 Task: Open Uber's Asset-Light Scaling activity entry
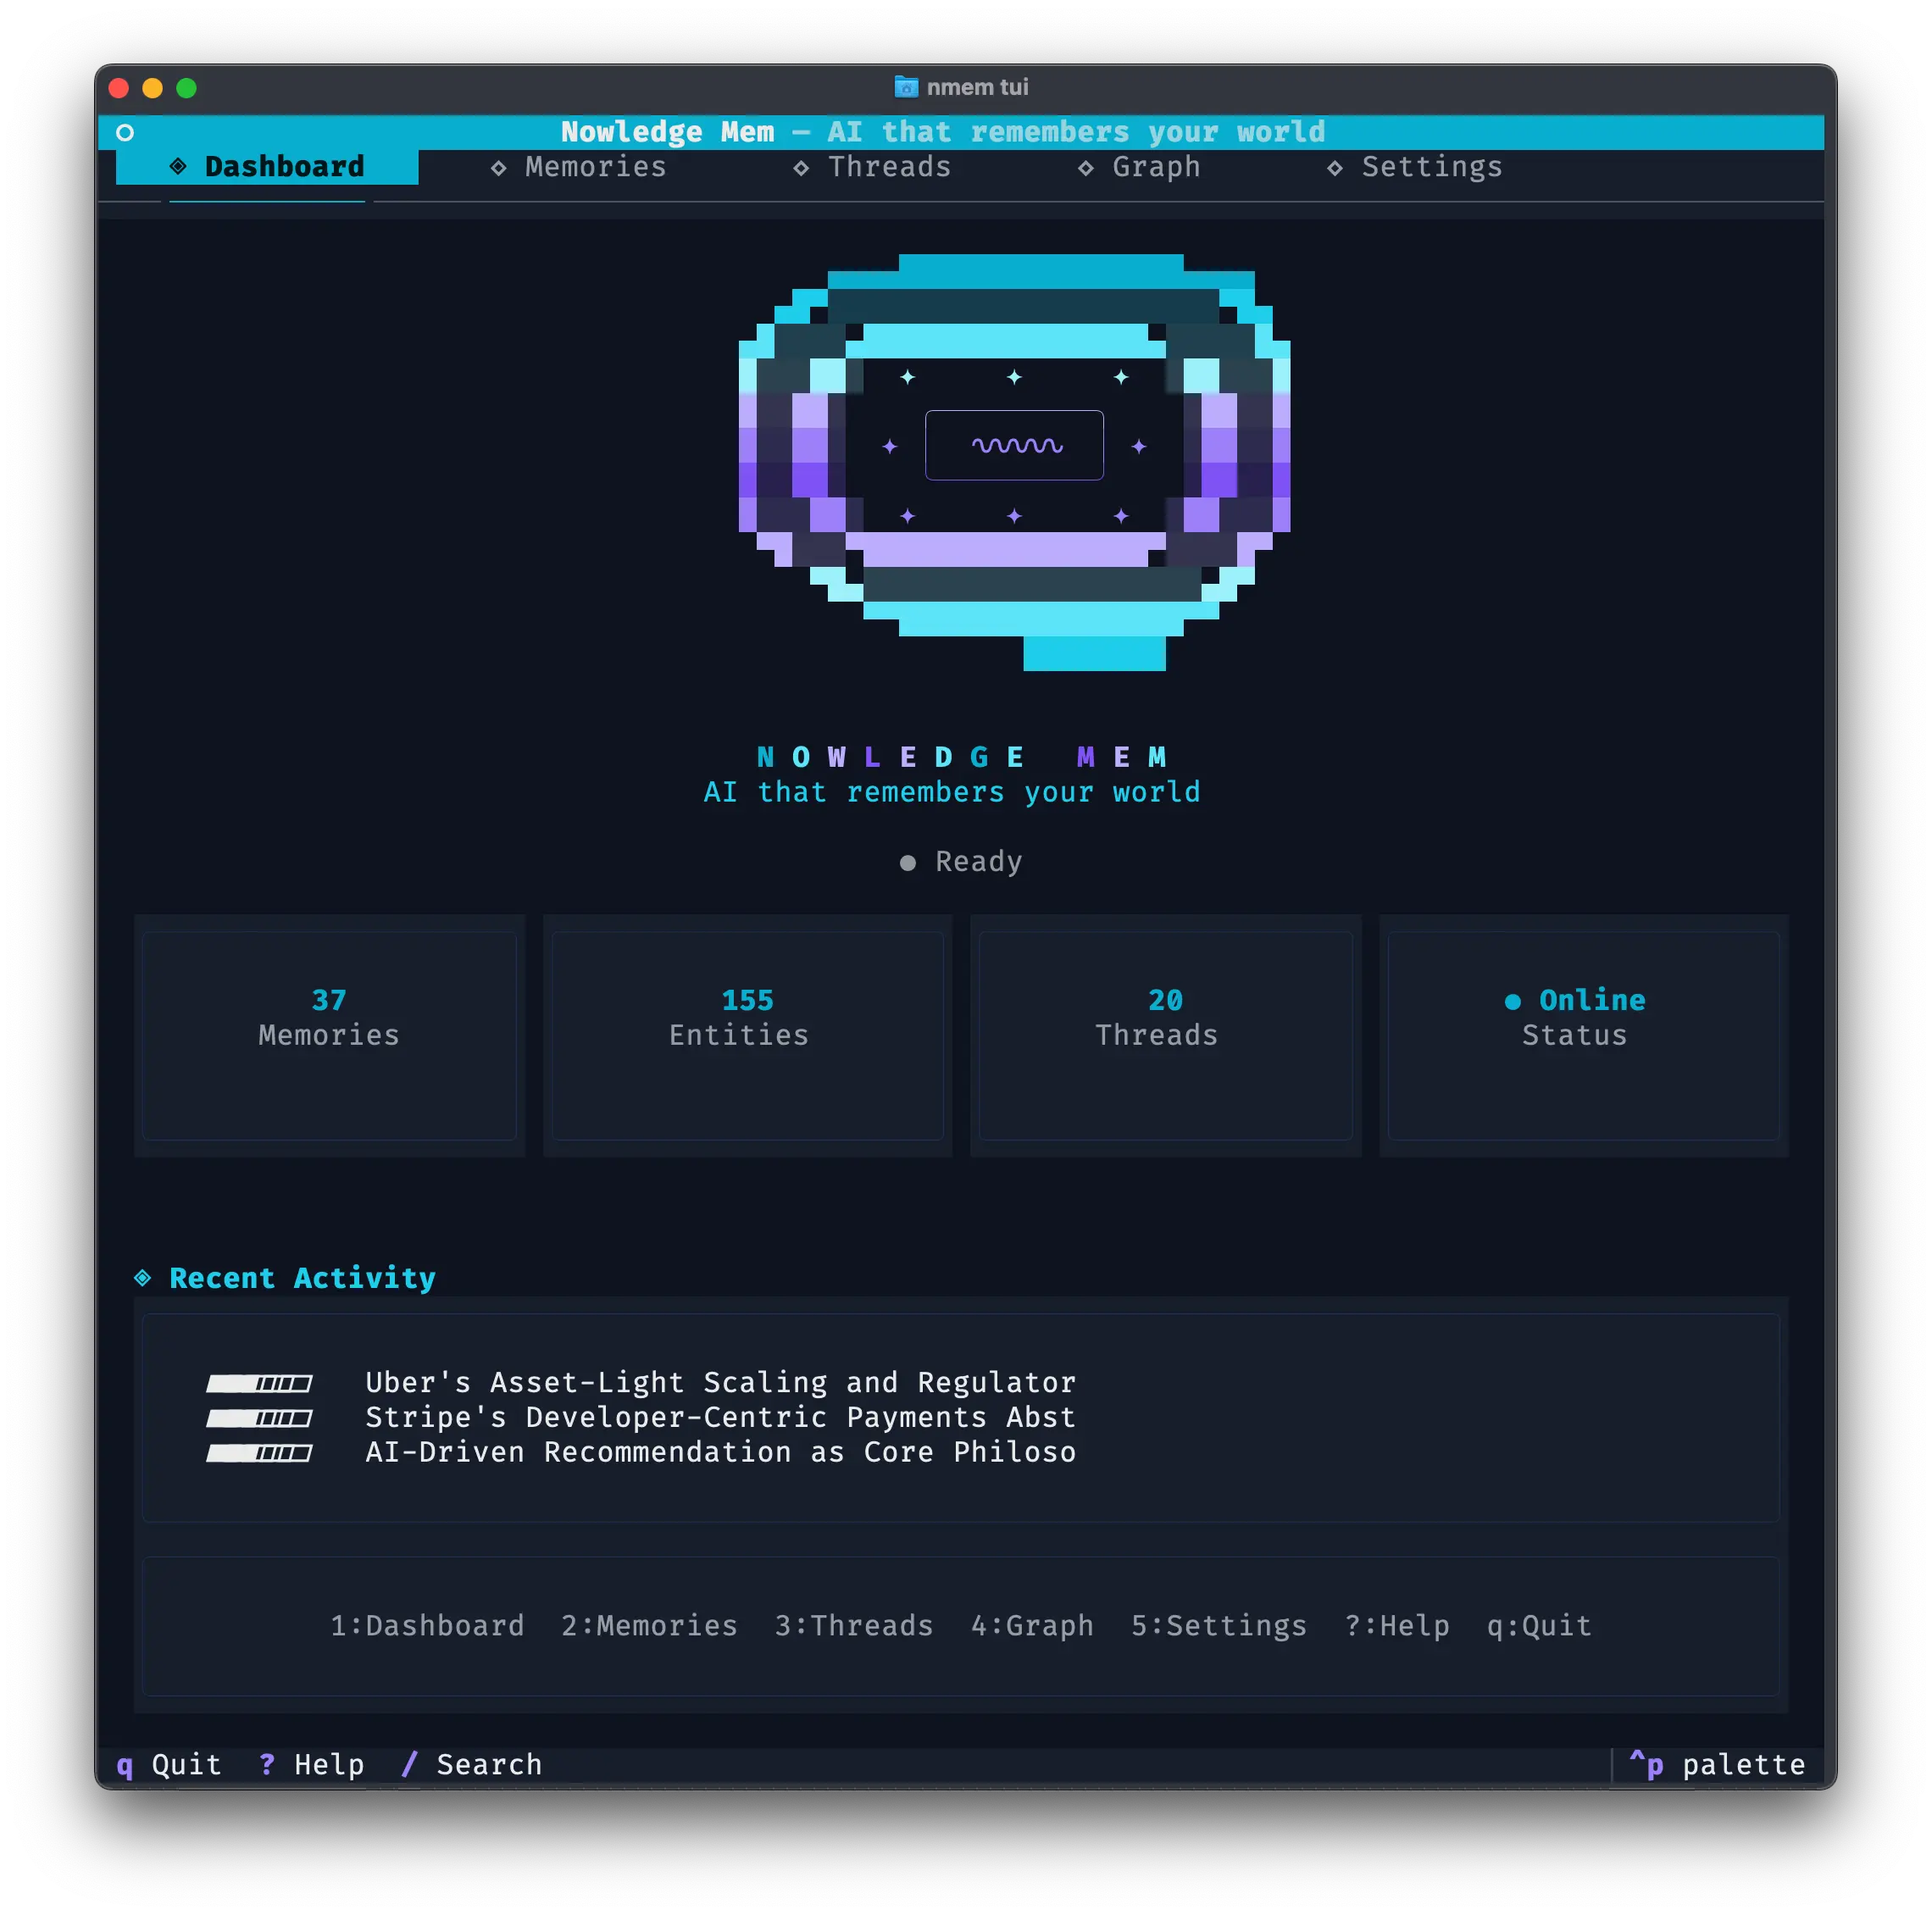tap(720, 1382)
